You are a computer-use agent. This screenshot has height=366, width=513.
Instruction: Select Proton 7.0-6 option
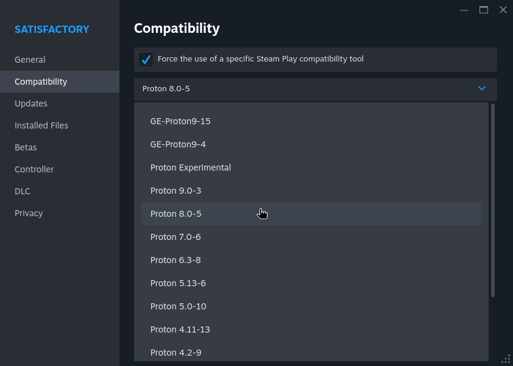pos(311,237)
